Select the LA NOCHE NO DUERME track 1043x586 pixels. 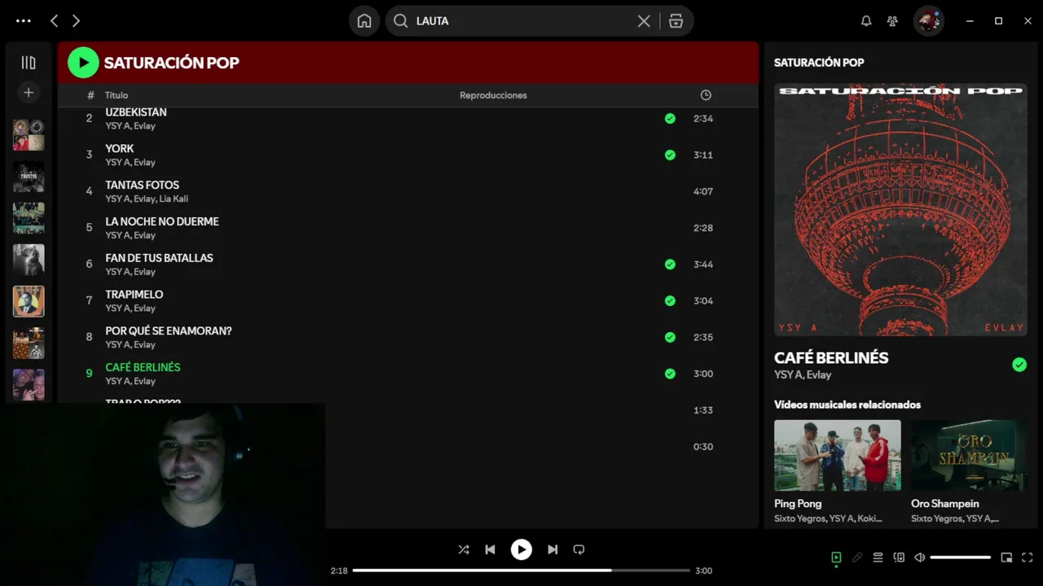[x=162, y=221]
